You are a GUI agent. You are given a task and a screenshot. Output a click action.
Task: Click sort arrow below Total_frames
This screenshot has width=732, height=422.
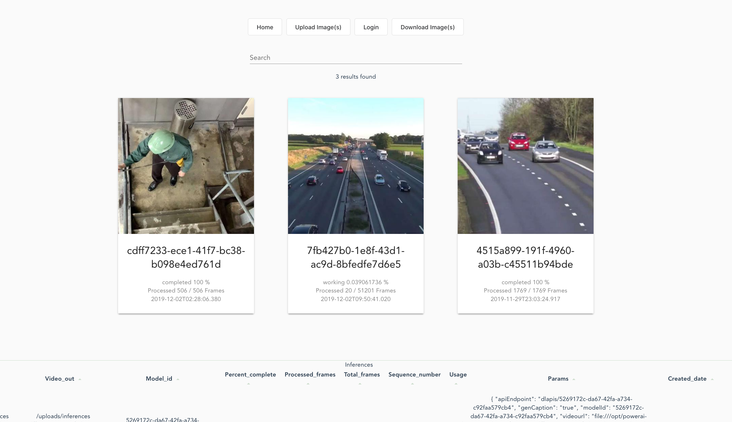(360, 384)
